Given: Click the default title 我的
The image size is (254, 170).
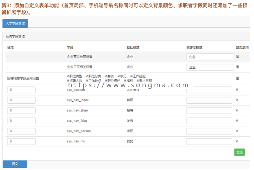Looking at the screenshot, I should pos(130,141).
